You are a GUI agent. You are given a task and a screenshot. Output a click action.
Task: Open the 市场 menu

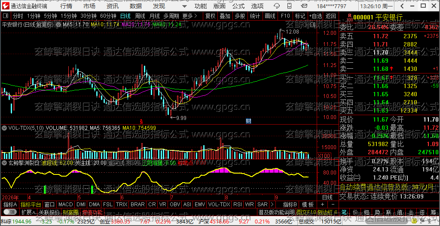pos(89,6)
